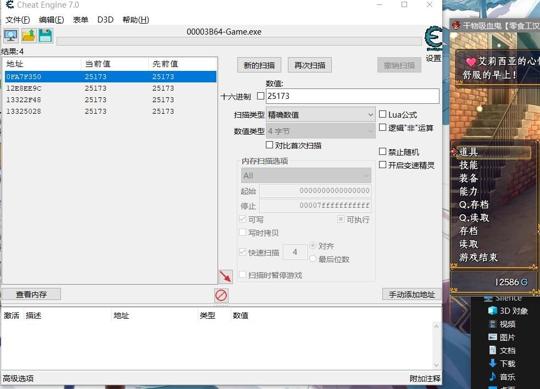Click the scan value input field

pyautogui.click(x=352, y=96)
